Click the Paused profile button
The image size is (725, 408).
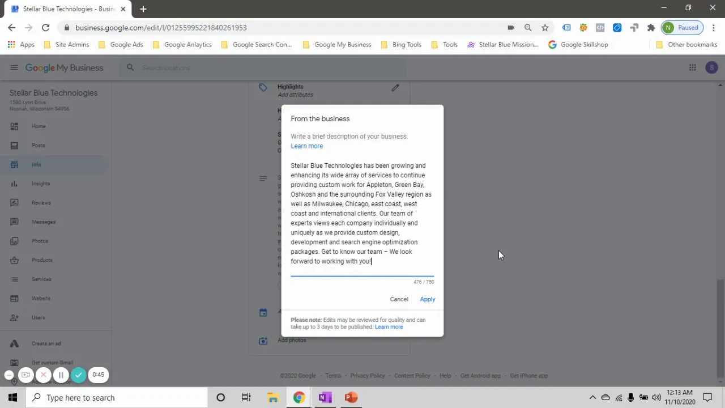(681, 27)
